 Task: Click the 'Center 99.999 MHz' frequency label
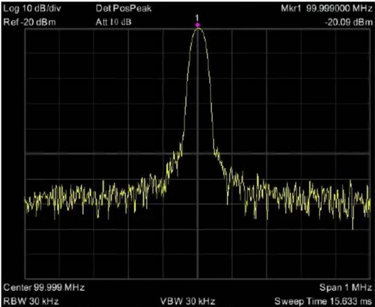pyautogui.click(x=44, y=287)
